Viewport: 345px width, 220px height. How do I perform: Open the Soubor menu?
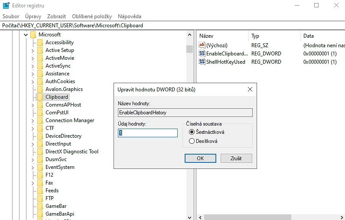tap(11, 16)
